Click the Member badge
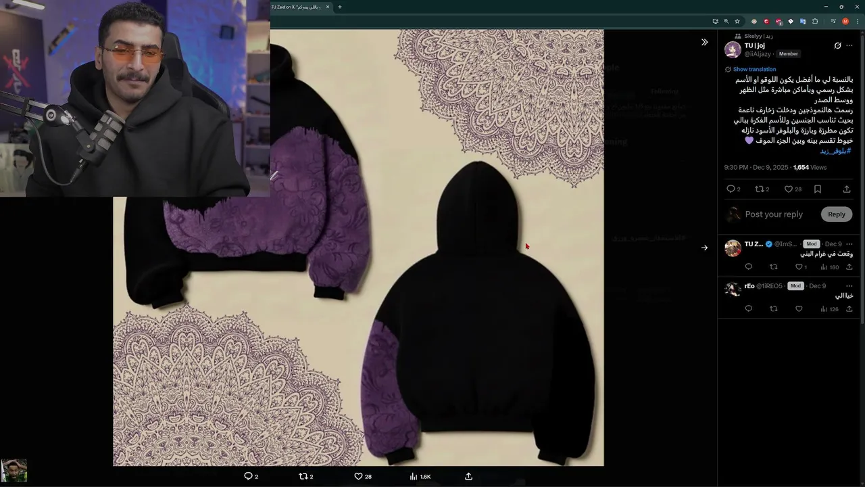The height and width of the screenshot is (487, 865). [788, 53]
